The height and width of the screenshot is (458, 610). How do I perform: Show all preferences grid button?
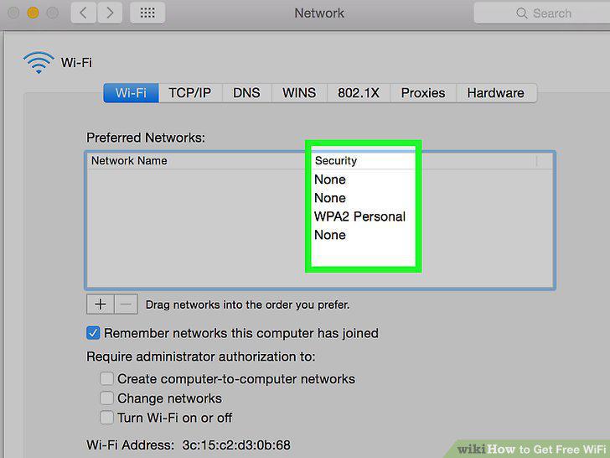pyautogui.click(x=147, y=13)
